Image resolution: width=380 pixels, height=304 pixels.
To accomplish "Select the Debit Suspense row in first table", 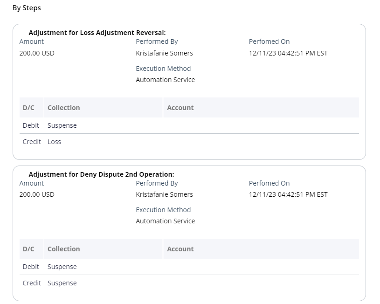I will click(x=189, y=125).
